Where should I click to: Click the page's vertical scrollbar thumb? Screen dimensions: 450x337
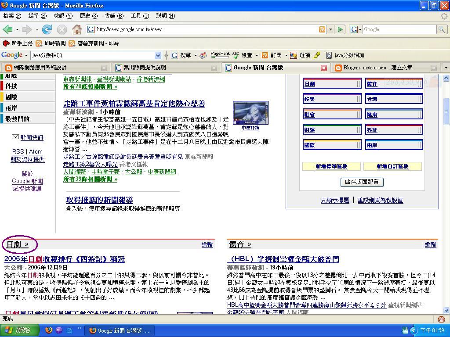click(x=446, y=111)
